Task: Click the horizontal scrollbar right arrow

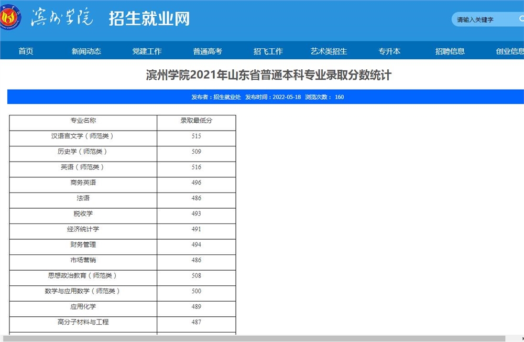Action: click(x=522, y=339)
